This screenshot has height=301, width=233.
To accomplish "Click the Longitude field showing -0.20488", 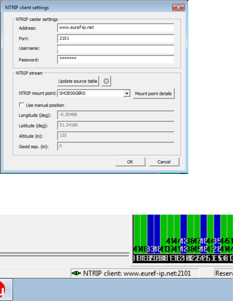I will click(x=116, y=115).
